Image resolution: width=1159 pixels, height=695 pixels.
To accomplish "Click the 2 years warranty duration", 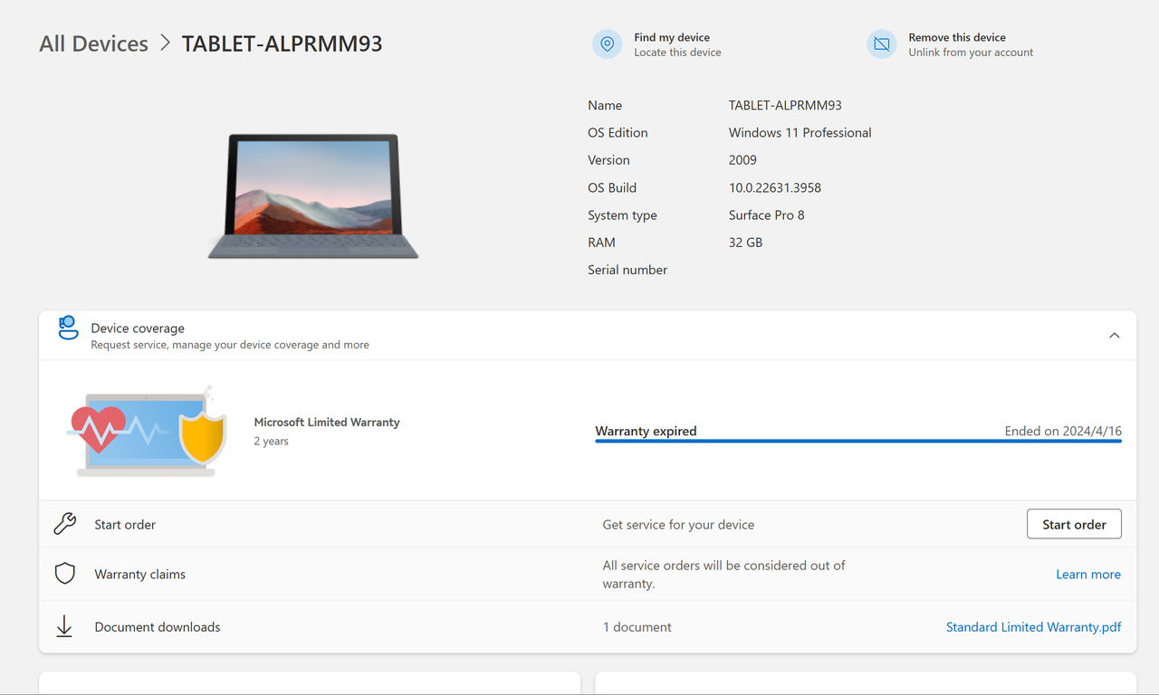I will [x=272, y=442].
